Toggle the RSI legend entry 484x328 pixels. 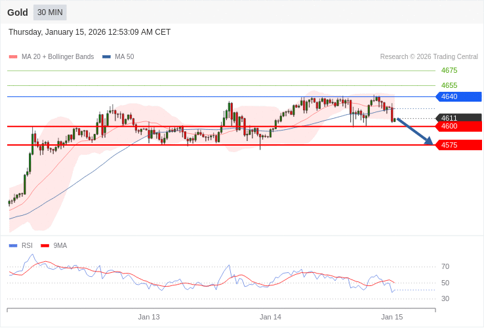coord(27,246)
